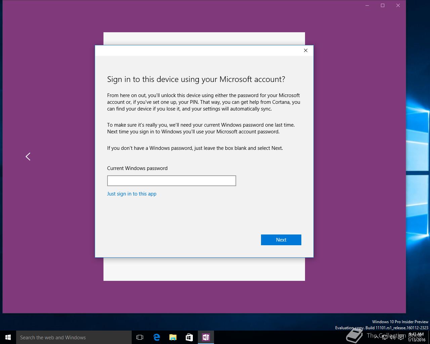The width and height of the screenshot is (430, 344).
Task: Close the purple OneNote app window
Action: pos(398,5)
